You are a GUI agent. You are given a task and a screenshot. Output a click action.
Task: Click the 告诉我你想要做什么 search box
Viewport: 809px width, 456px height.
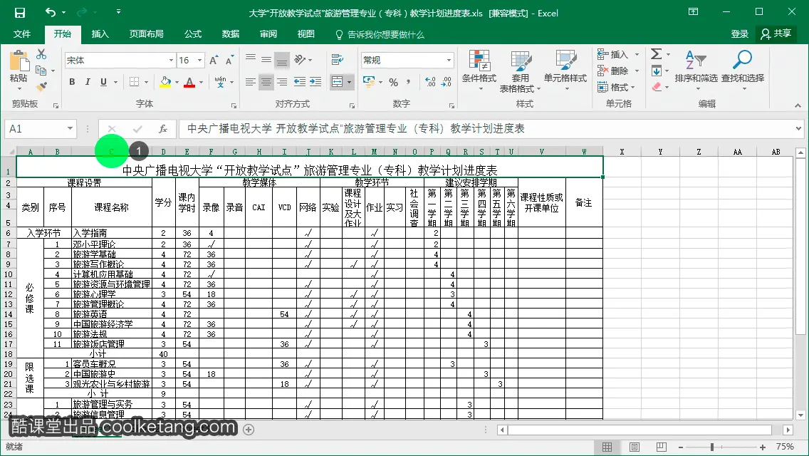coord(380,35)
